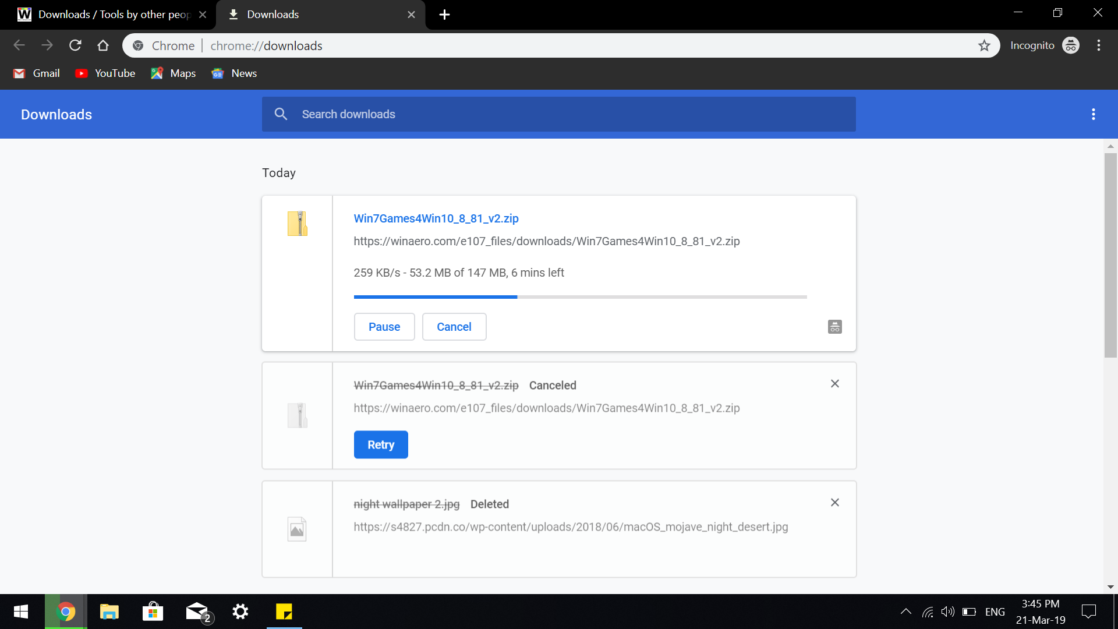Screen dimensions: 1118x629
Task: Retry the canceled zip download
Action: point(381,445)
